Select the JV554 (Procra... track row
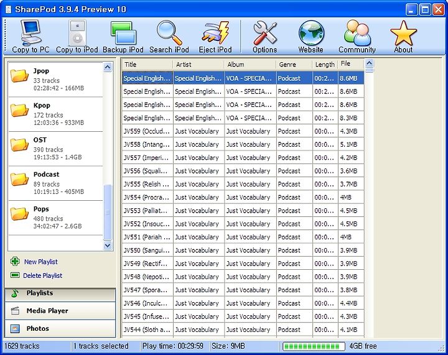Image resolution: width=448 pixels, height=355 pixels. (x=243, y=198)
